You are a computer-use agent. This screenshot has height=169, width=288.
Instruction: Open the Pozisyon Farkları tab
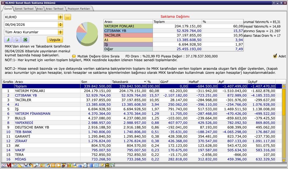(79, 9)
